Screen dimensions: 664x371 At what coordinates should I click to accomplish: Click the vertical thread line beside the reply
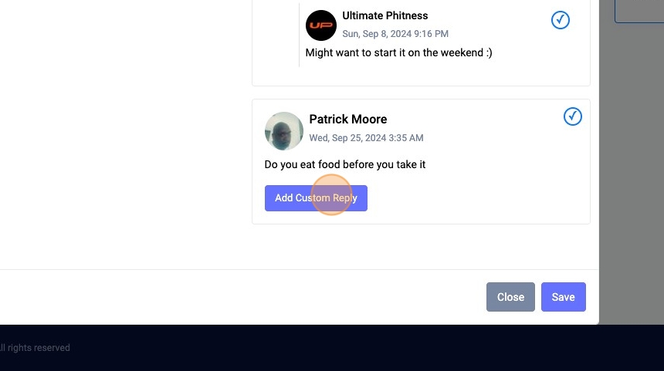tap(299, 35)
